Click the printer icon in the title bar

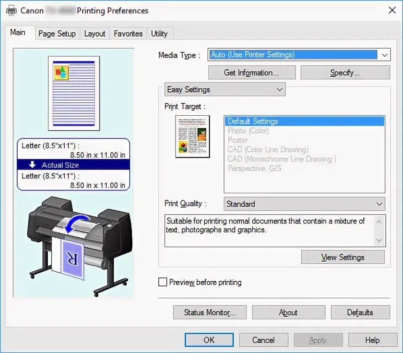click(11, 10)
